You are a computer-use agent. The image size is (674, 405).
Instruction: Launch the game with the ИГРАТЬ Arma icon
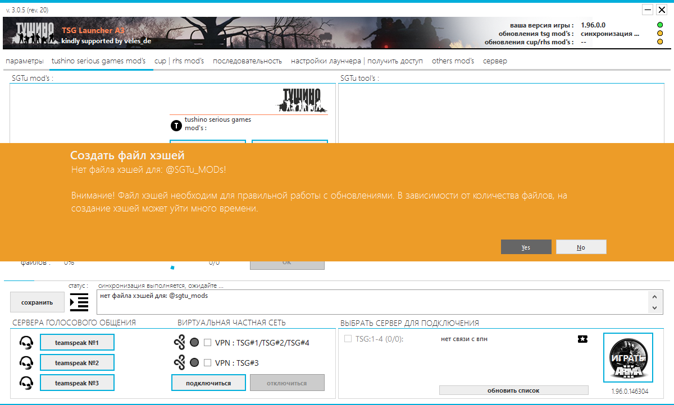click(x=628, y=357)
